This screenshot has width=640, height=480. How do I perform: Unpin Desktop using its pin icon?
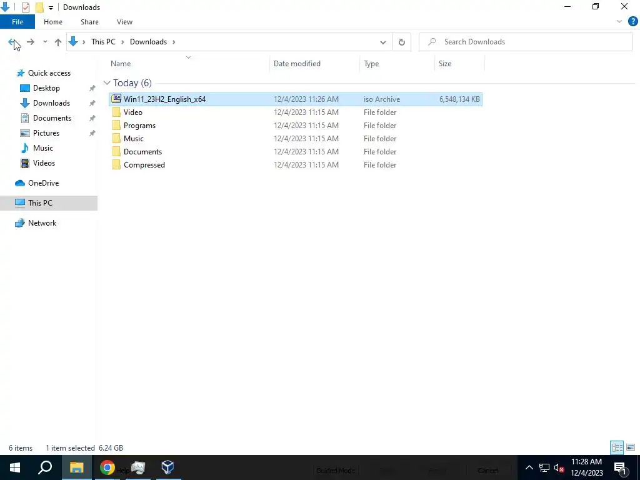click(92, 88)
